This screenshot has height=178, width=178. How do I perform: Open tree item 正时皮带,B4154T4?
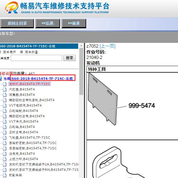tap(23, 132)
